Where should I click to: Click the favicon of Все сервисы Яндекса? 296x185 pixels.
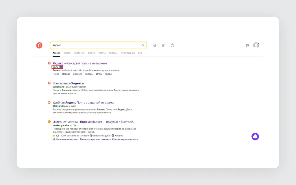pyautogui.click(x=49, y=83)
